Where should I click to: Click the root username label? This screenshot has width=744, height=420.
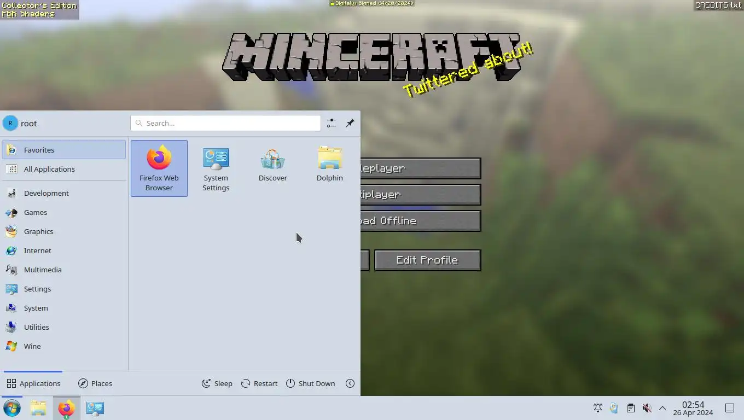pyautogui.click(x=29, y=124)
